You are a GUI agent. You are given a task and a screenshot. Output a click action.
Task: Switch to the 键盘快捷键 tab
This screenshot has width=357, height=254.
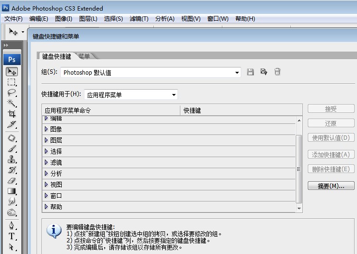pos(57,56)
